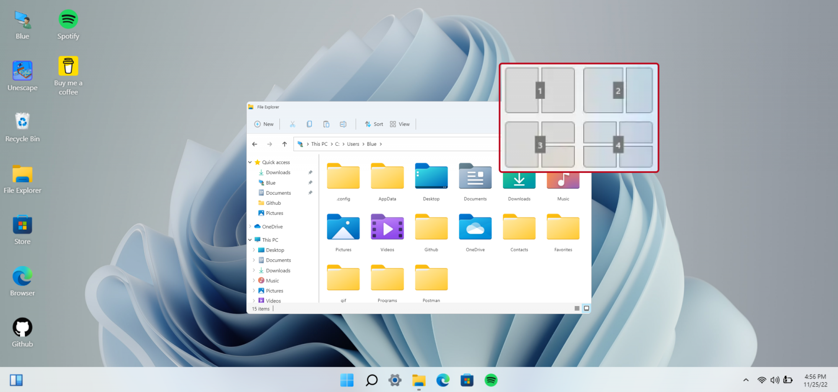The height and width of the screenshot is (392, 838).
Task: Choose left zone of snap layout 3
Action: (x=522, y=145)
